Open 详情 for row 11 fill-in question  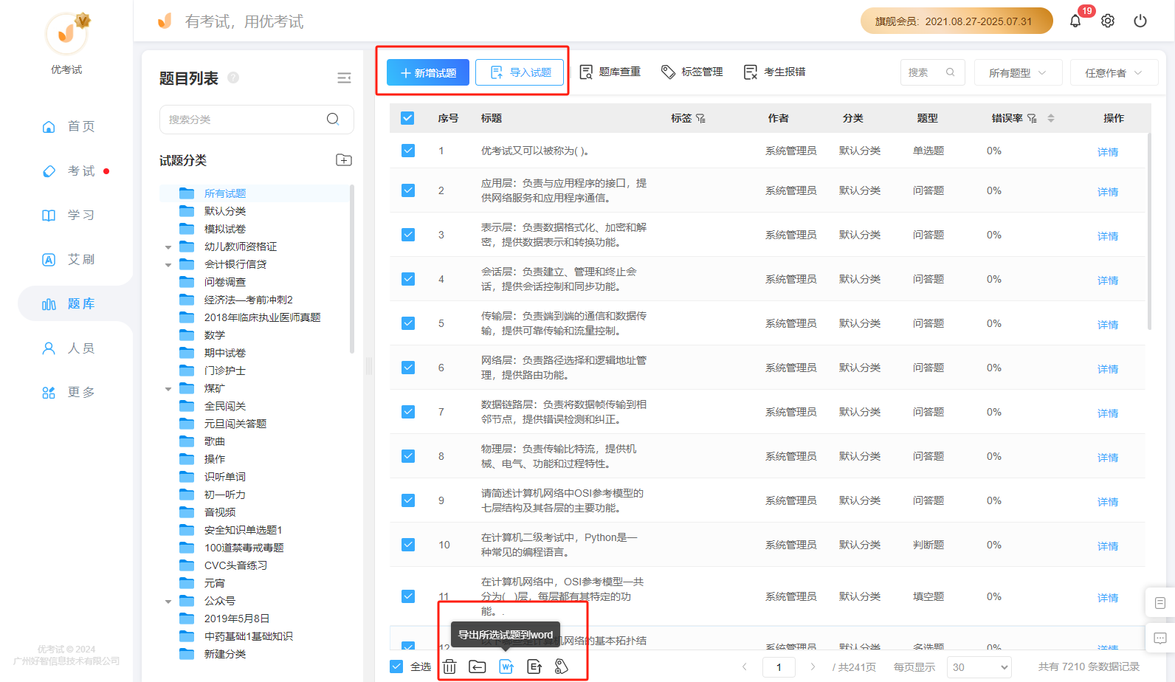coord(1108,598)
